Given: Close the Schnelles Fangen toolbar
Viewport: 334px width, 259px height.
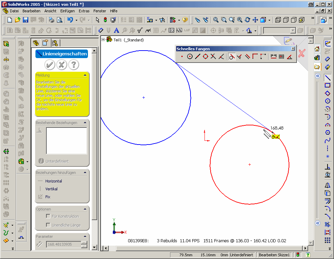Looking at the screenshot, I should click(293, 49).
